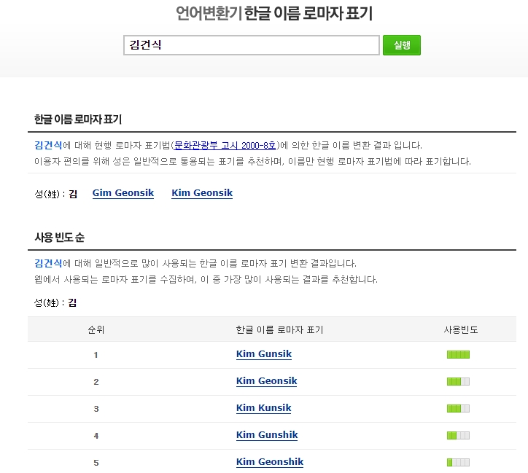Click the green 실행 button
528x473 pixels.
coord(402,45)
